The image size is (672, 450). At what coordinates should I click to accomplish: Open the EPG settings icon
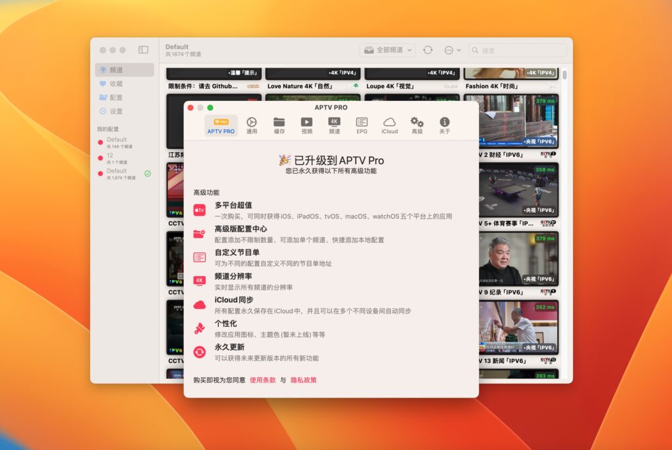(361, 125)
